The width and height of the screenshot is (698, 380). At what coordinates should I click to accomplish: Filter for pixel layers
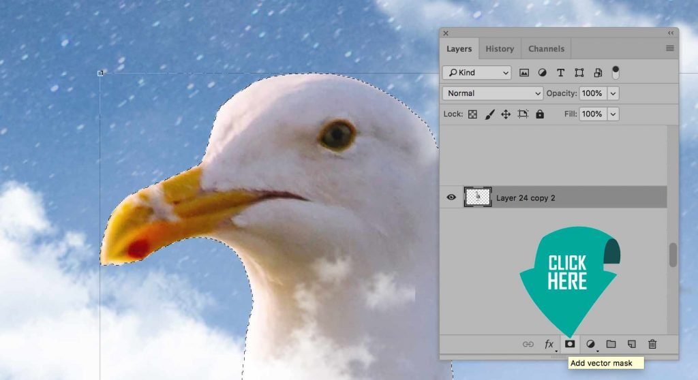[524, 73]
